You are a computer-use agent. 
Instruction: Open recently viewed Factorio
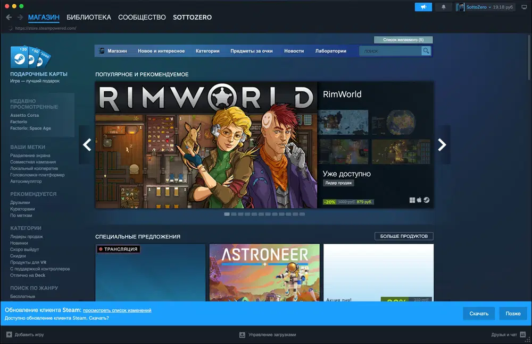click(19, 122)
